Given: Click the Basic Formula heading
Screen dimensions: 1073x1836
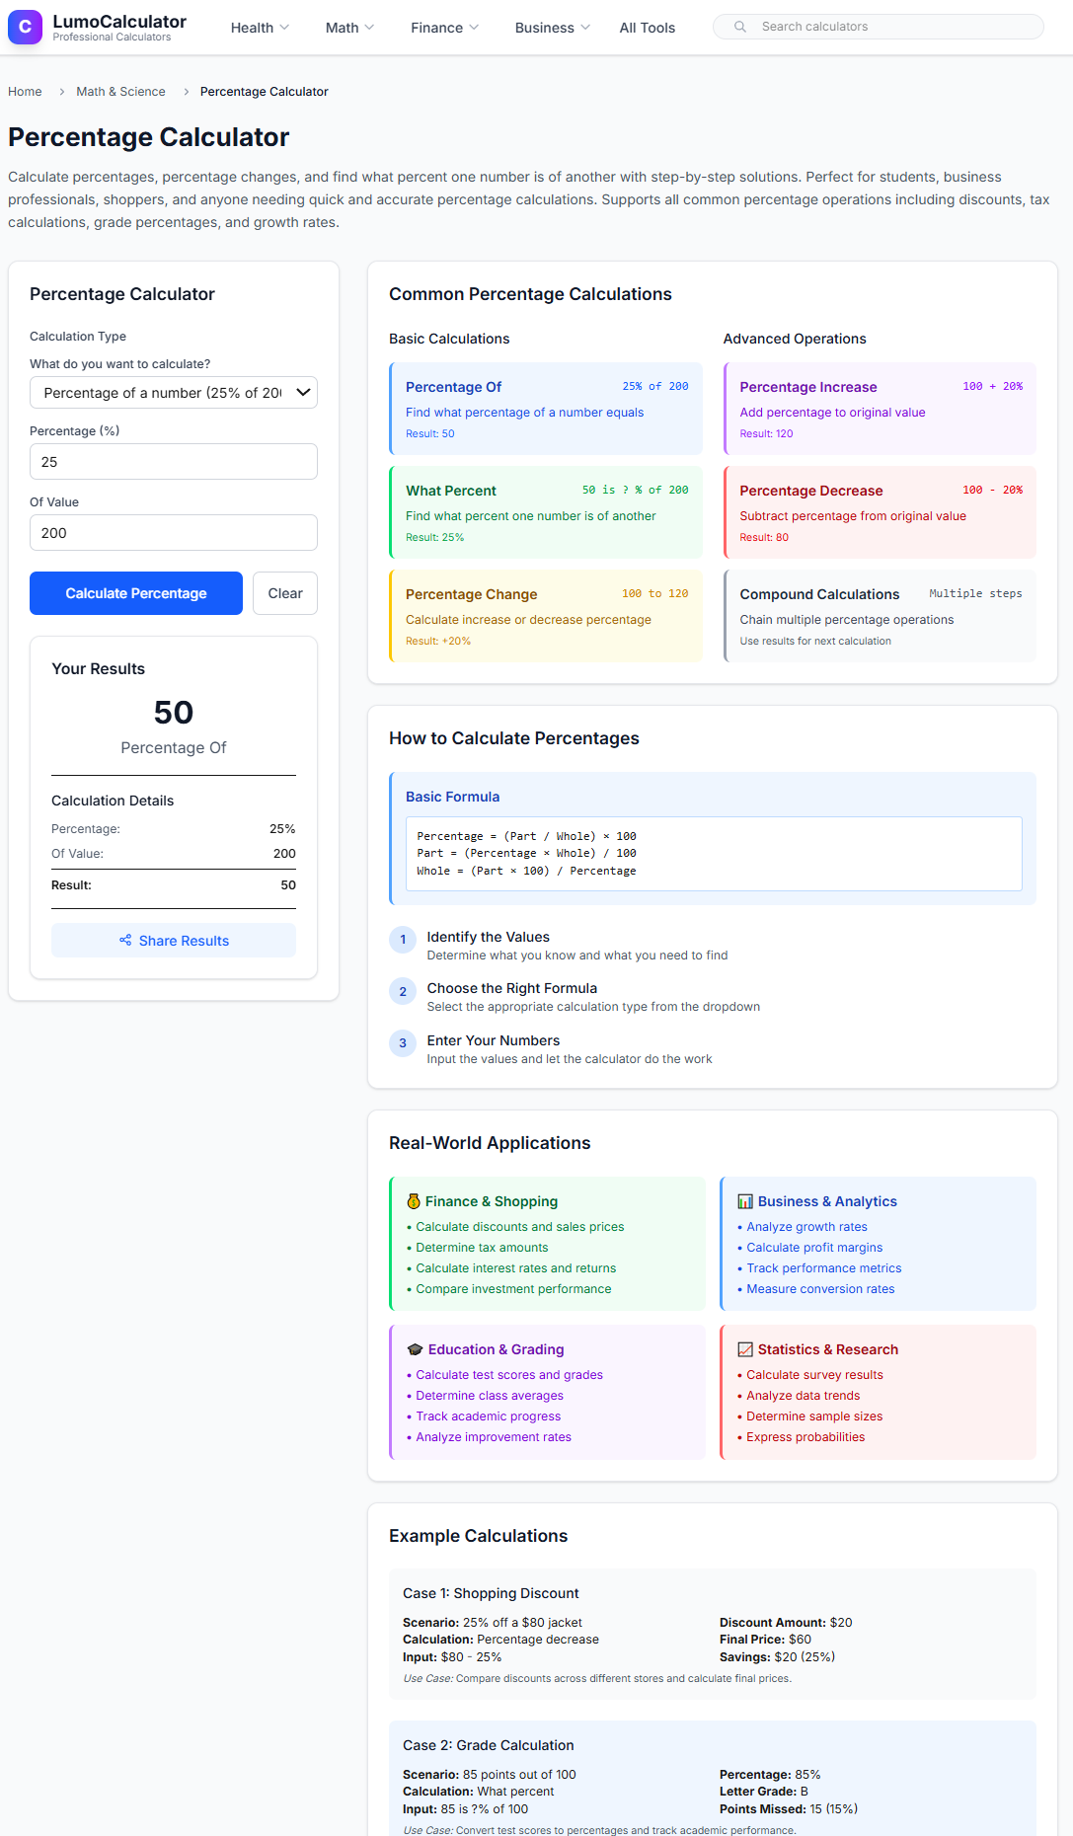Looking at the screenshot, I should pos(452,797).
